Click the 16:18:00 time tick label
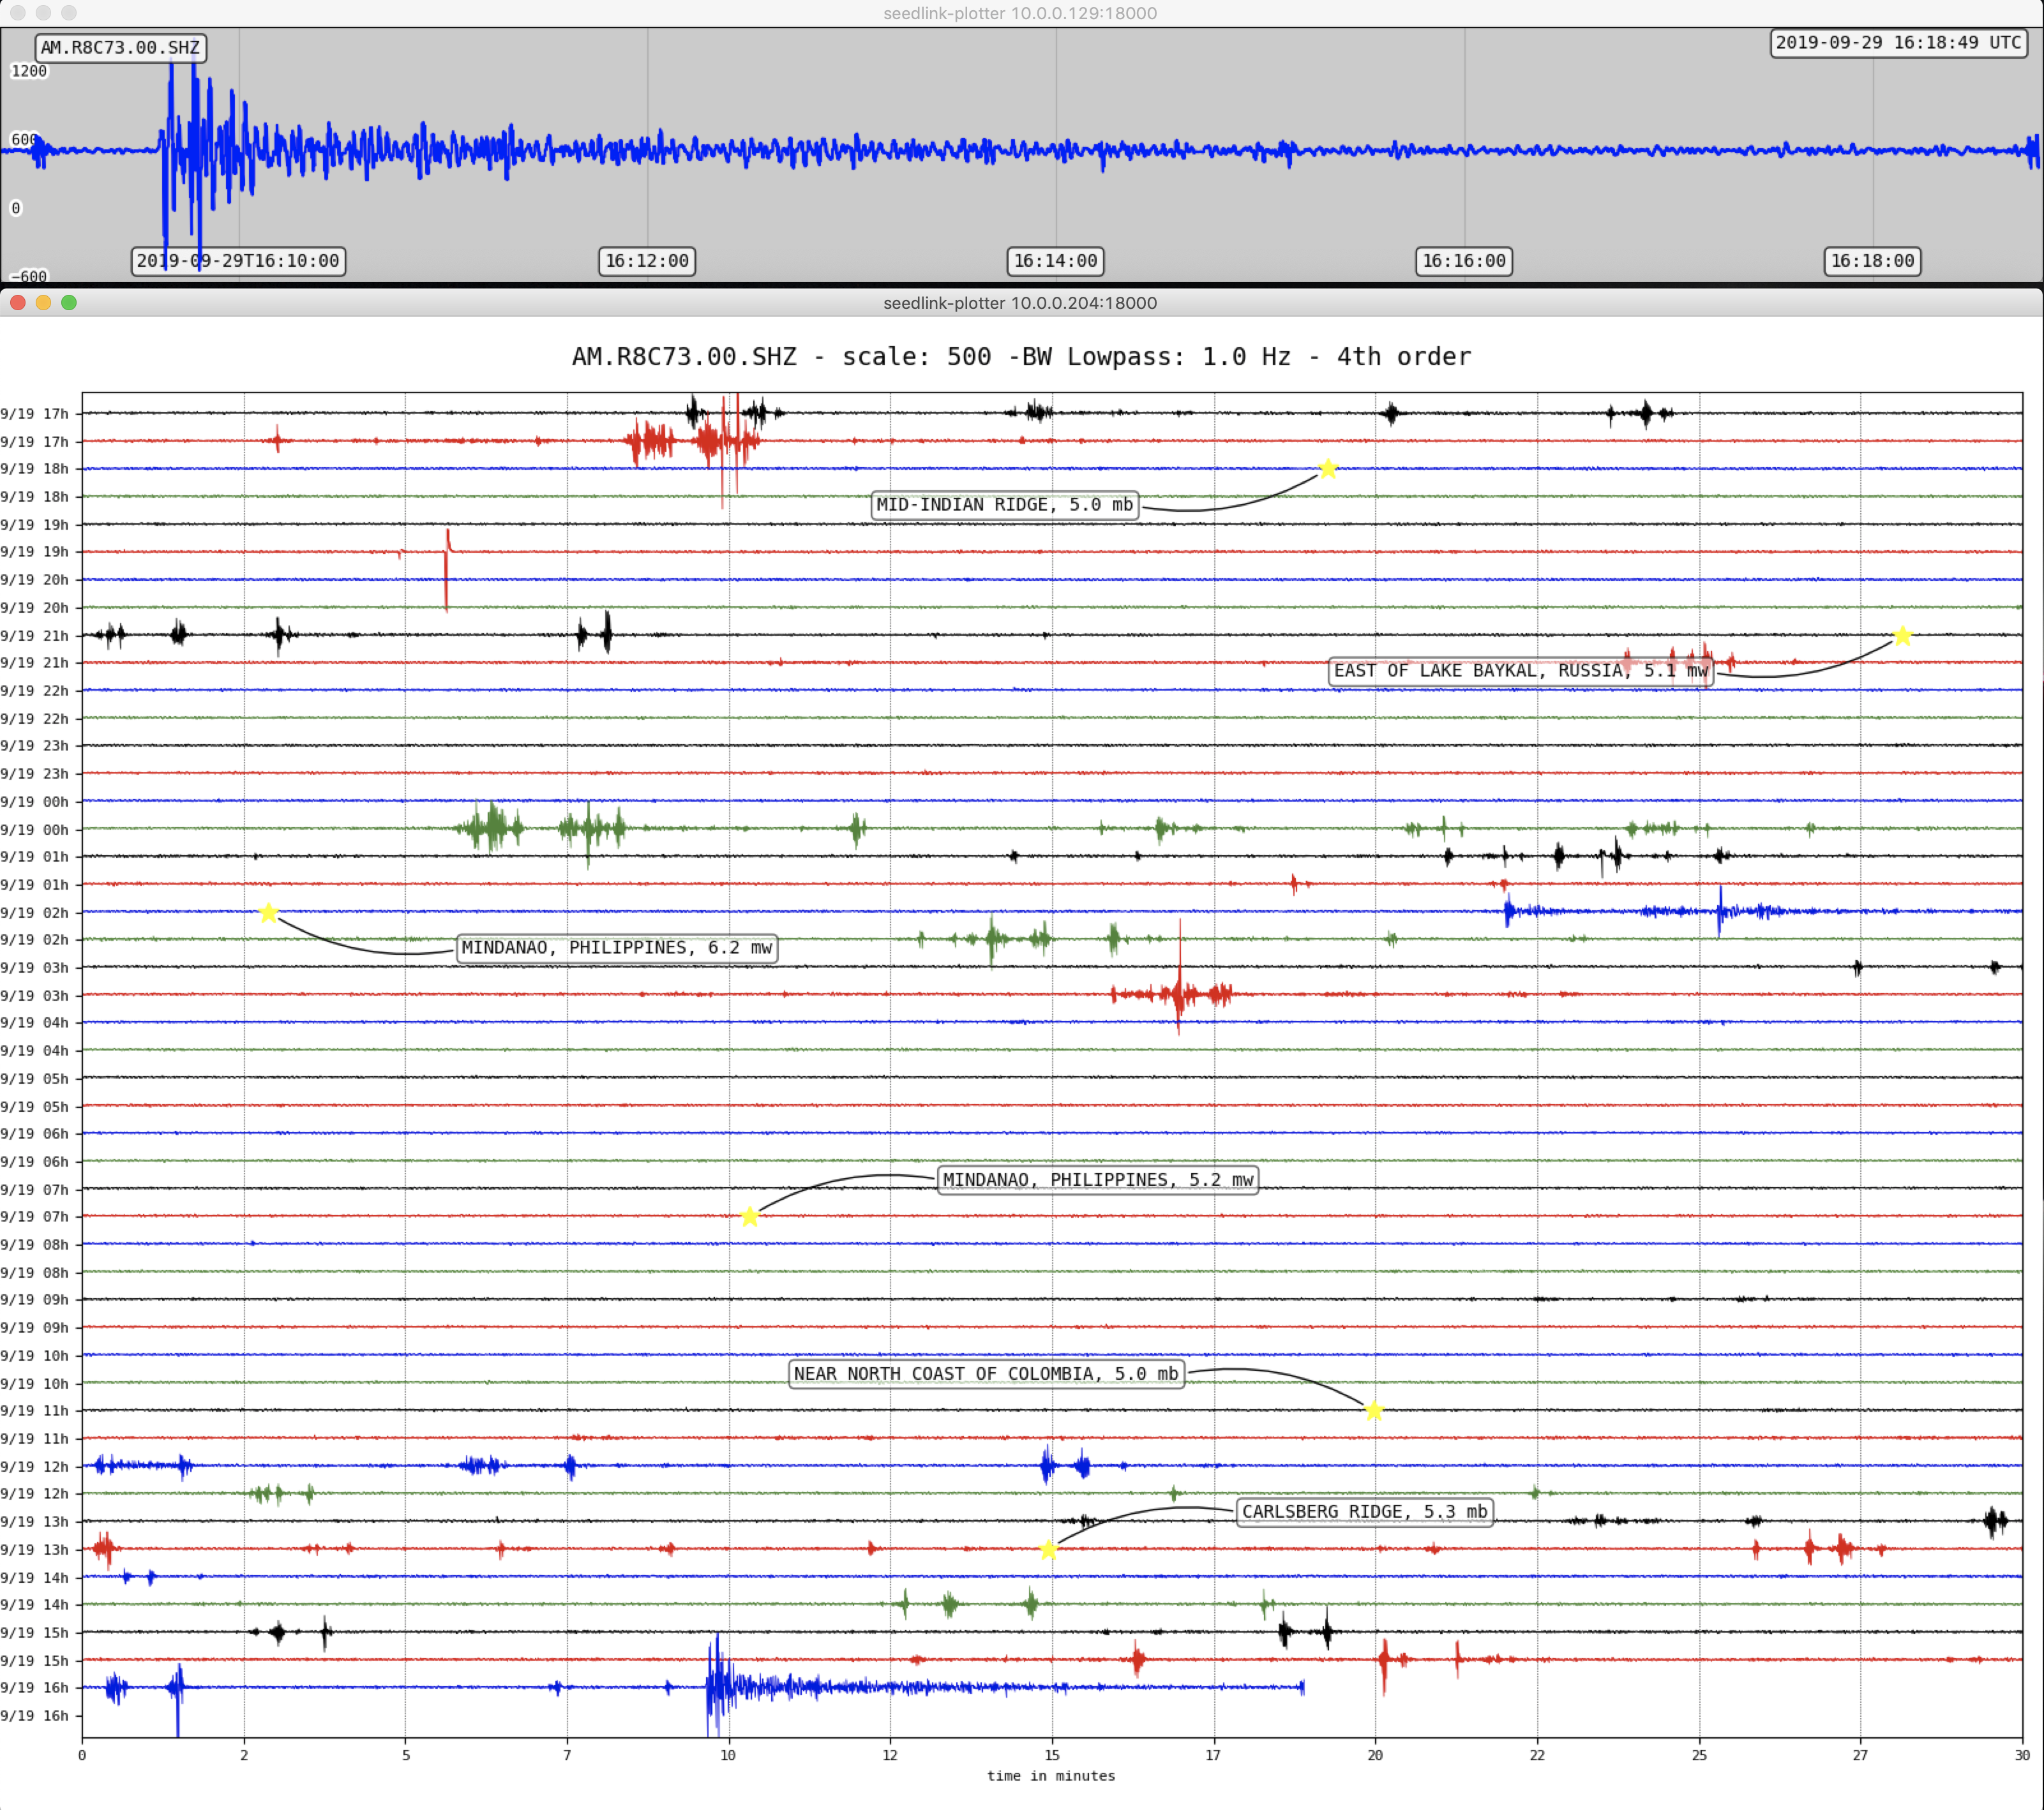 pos(1873,261)
